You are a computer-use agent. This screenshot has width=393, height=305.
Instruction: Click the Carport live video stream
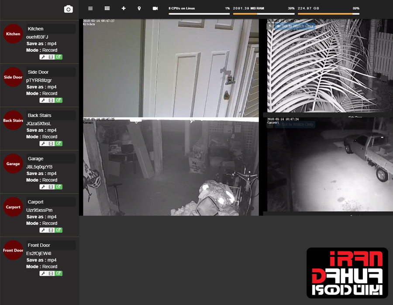(x=330, y=165)
